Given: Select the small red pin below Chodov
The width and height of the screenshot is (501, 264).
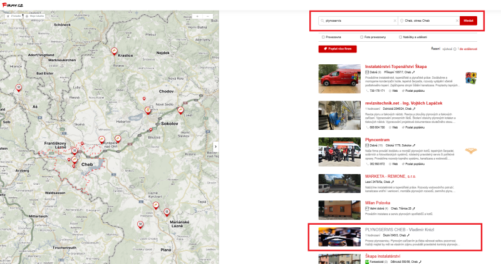Looking at the screenshot, I should click(144, 99).
